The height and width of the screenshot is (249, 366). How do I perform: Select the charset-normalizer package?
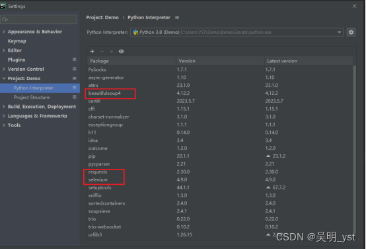tap(220, 117)
